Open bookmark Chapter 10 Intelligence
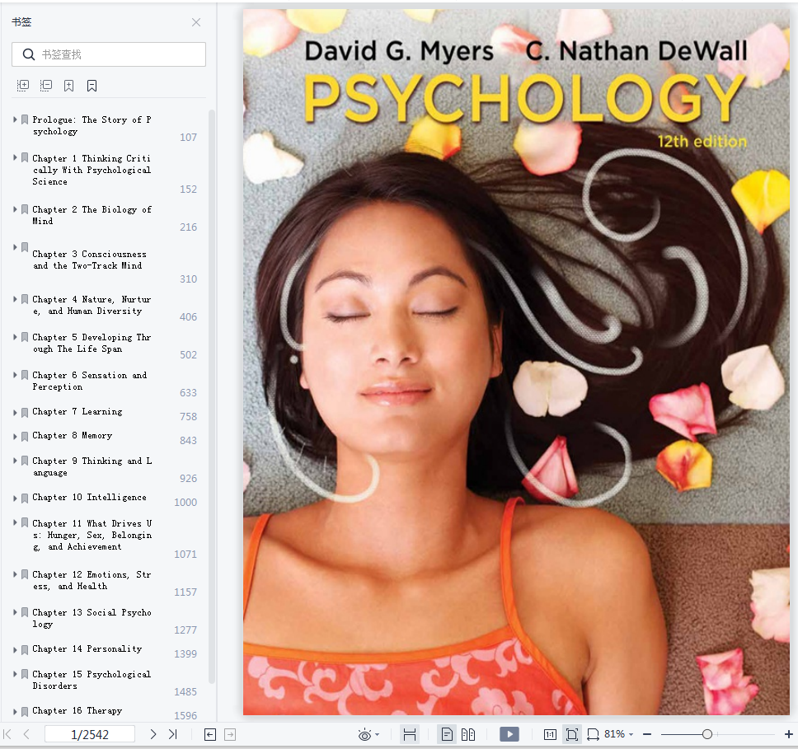 tap(90, 497)
